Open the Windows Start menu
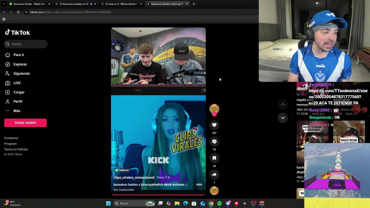Screen dimensions: 370x208 (x=108, y=203)
